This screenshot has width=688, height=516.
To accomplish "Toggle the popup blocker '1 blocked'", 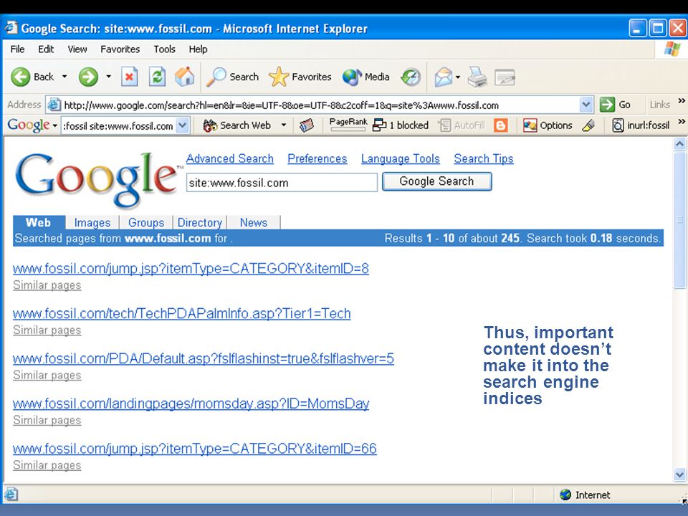I will coord(400,125).
